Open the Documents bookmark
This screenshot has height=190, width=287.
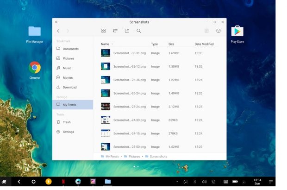(73, 49)
